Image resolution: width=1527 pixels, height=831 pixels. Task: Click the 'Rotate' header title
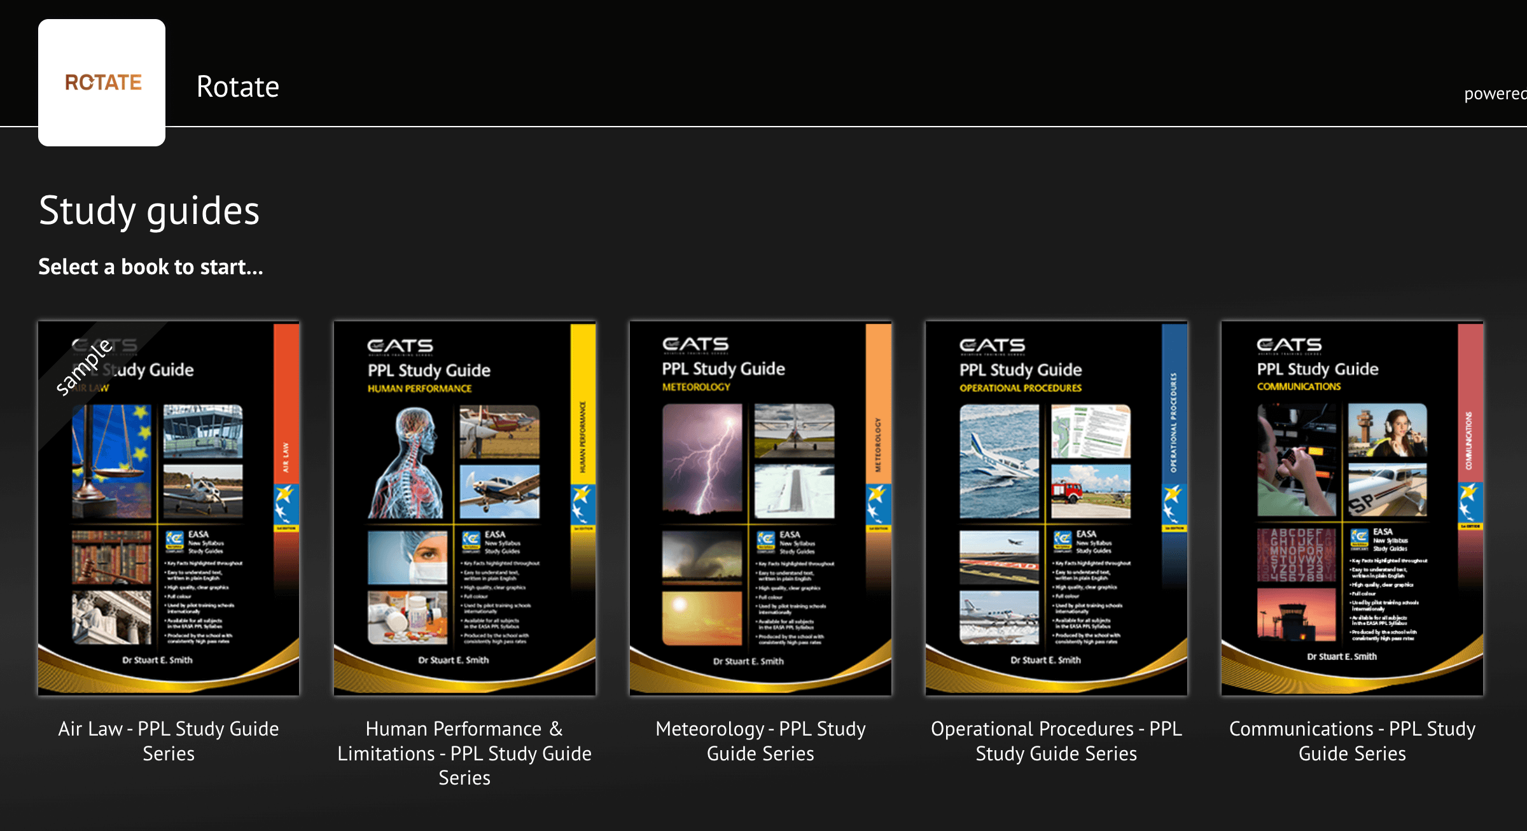pyautogui.click(x=238, y=87)
